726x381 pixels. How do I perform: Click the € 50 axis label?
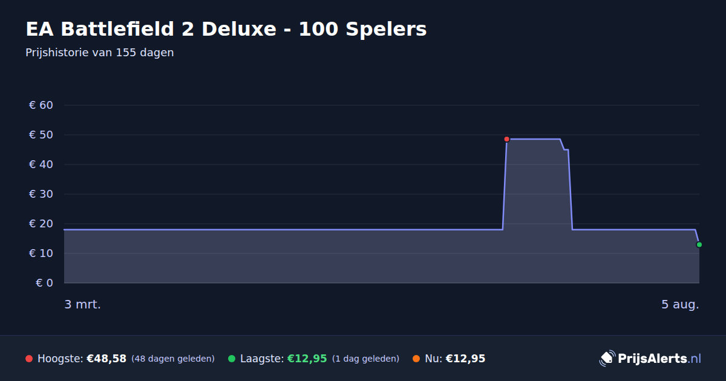(x=41, y=135)
